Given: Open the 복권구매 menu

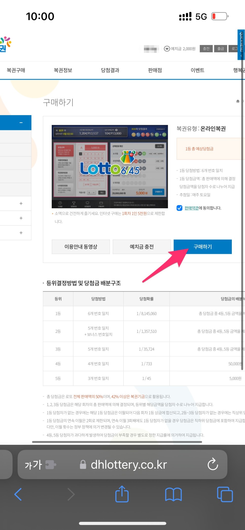Looking at the screenshot, I should tap(16, 70).
